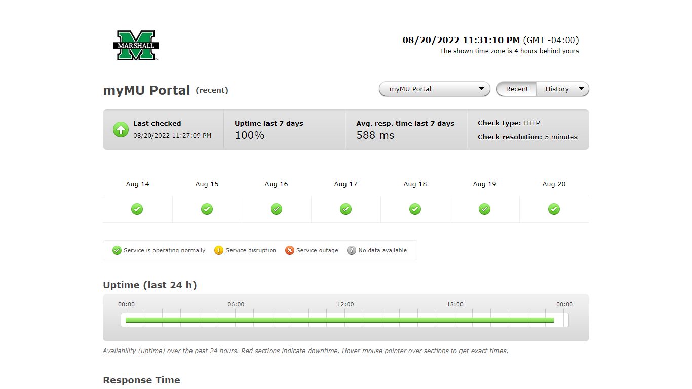Viewport: 692px width, 389px height.
Task: Expand the History dropdown arrow
Action: coord(581,89)
